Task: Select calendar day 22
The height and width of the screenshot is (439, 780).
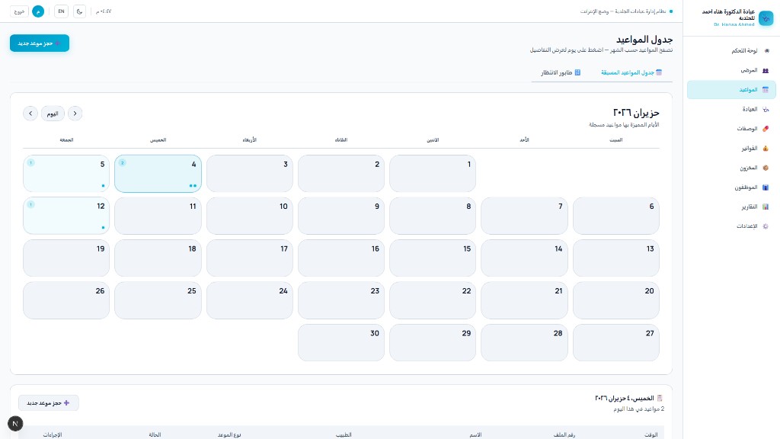Action: pyautogui.click(x=433, y=300)
